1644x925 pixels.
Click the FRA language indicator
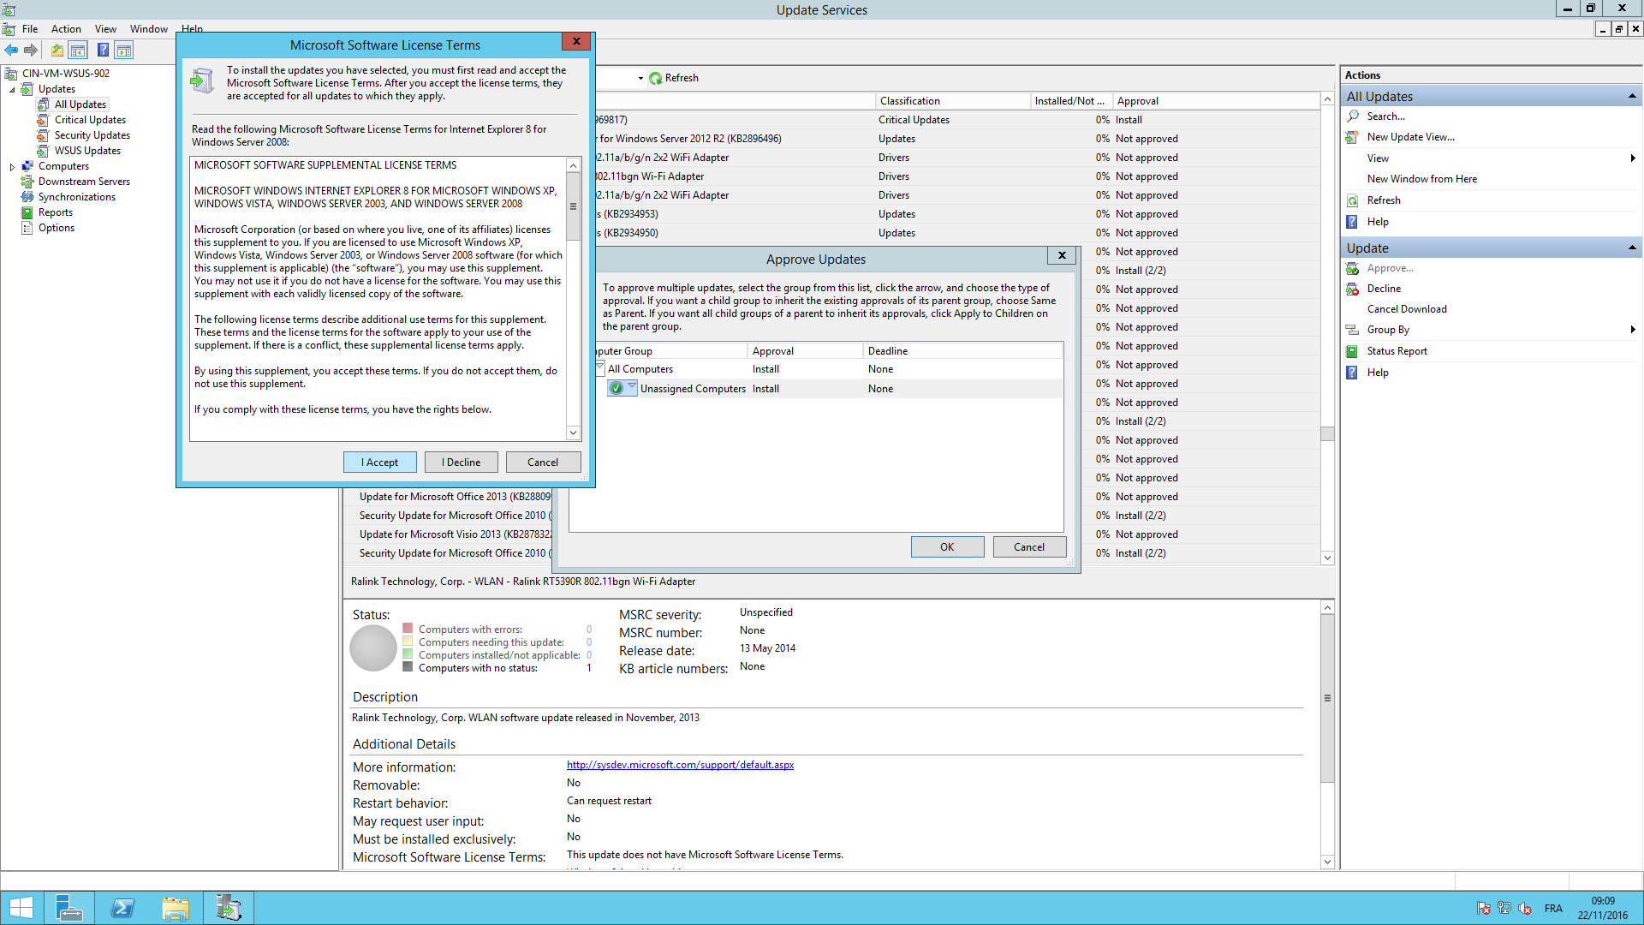(x=1553, y=909)
